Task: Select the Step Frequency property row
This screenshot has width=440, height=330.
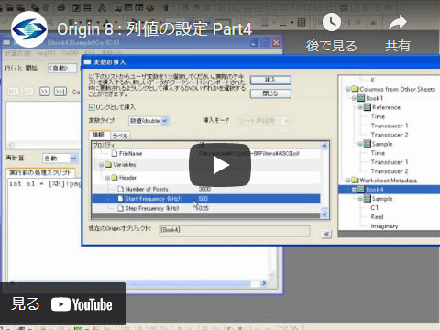Action: click(205, 208)
